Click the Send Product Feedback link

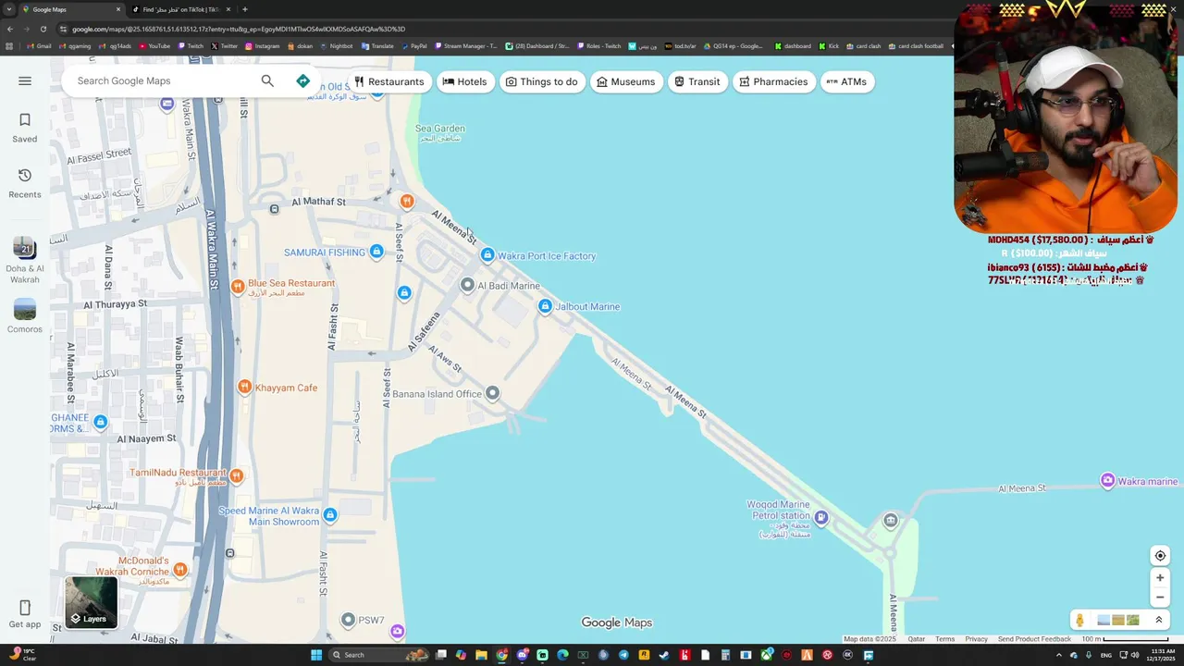tap(1034, 639)
